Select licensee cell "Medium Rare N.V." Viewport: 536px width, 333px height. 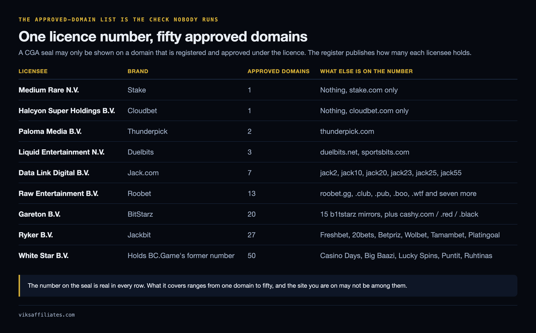tap(49, 90)
